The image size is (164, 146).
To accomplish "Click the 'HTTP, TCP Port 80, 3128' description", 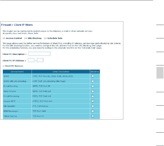I will click(x=53, y=76).
